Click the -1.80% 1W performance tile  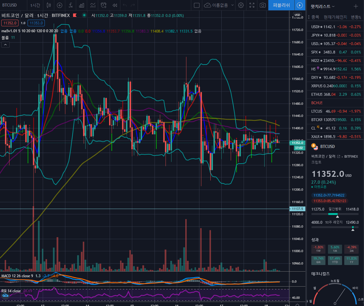318,249
